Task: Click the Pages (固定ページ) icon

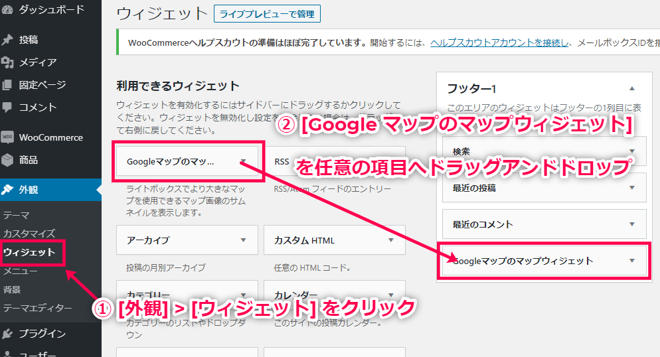Action: tap(7, 85)
